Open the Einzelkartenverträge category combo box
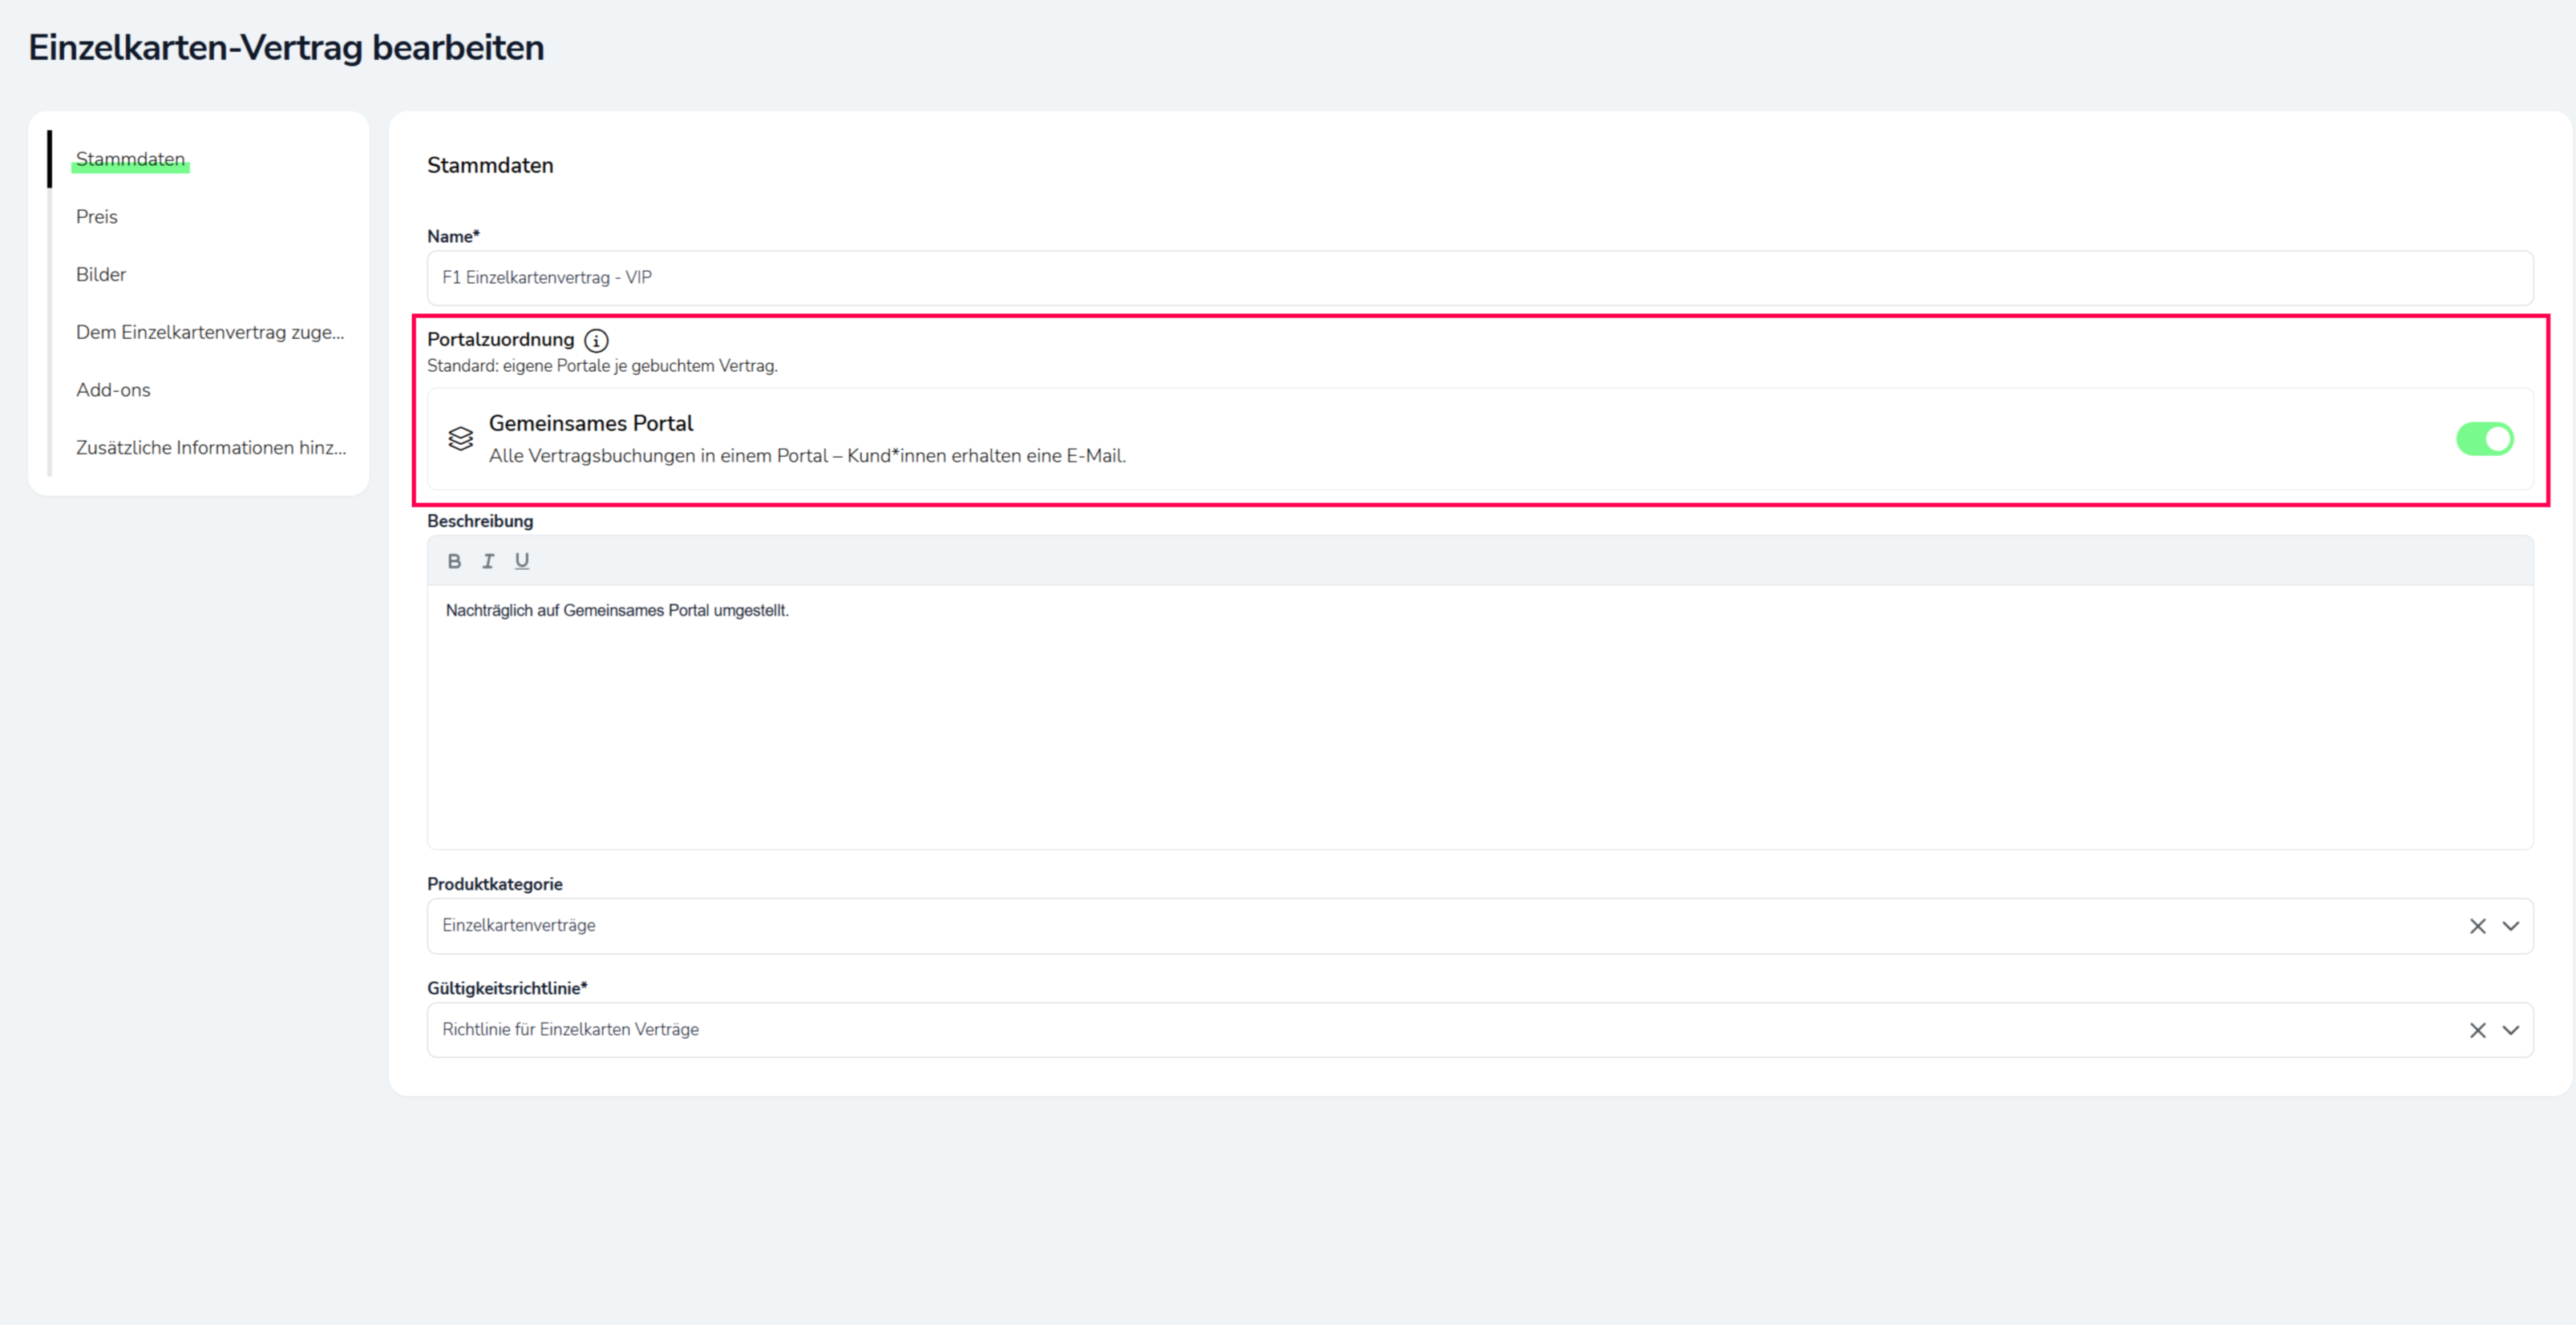The image size is (2576, 1325). (1400, 926)
